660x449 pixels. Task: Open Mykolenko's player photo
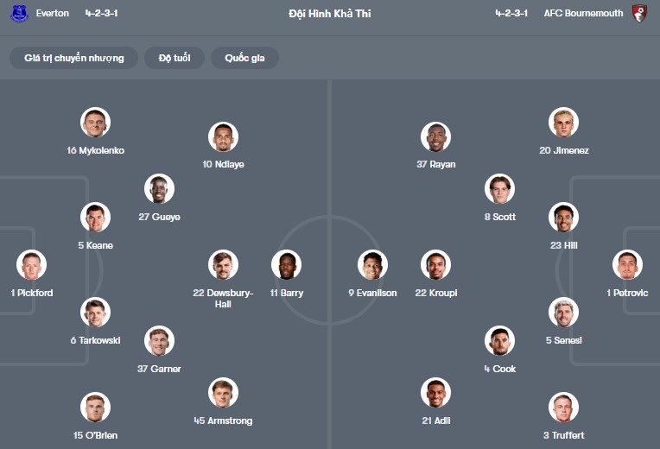pos(95,123)
